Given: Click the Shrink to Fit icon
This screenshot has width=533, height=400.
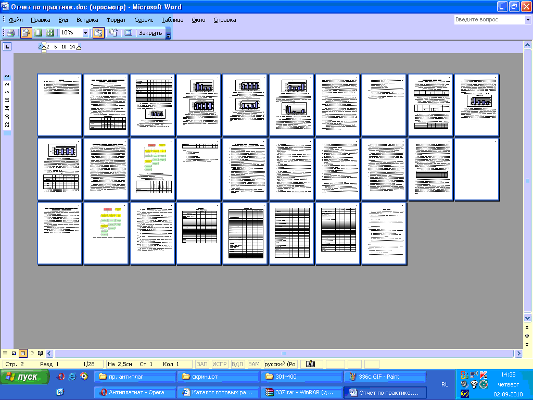Looking at the screenshot, I should [113, 33].
